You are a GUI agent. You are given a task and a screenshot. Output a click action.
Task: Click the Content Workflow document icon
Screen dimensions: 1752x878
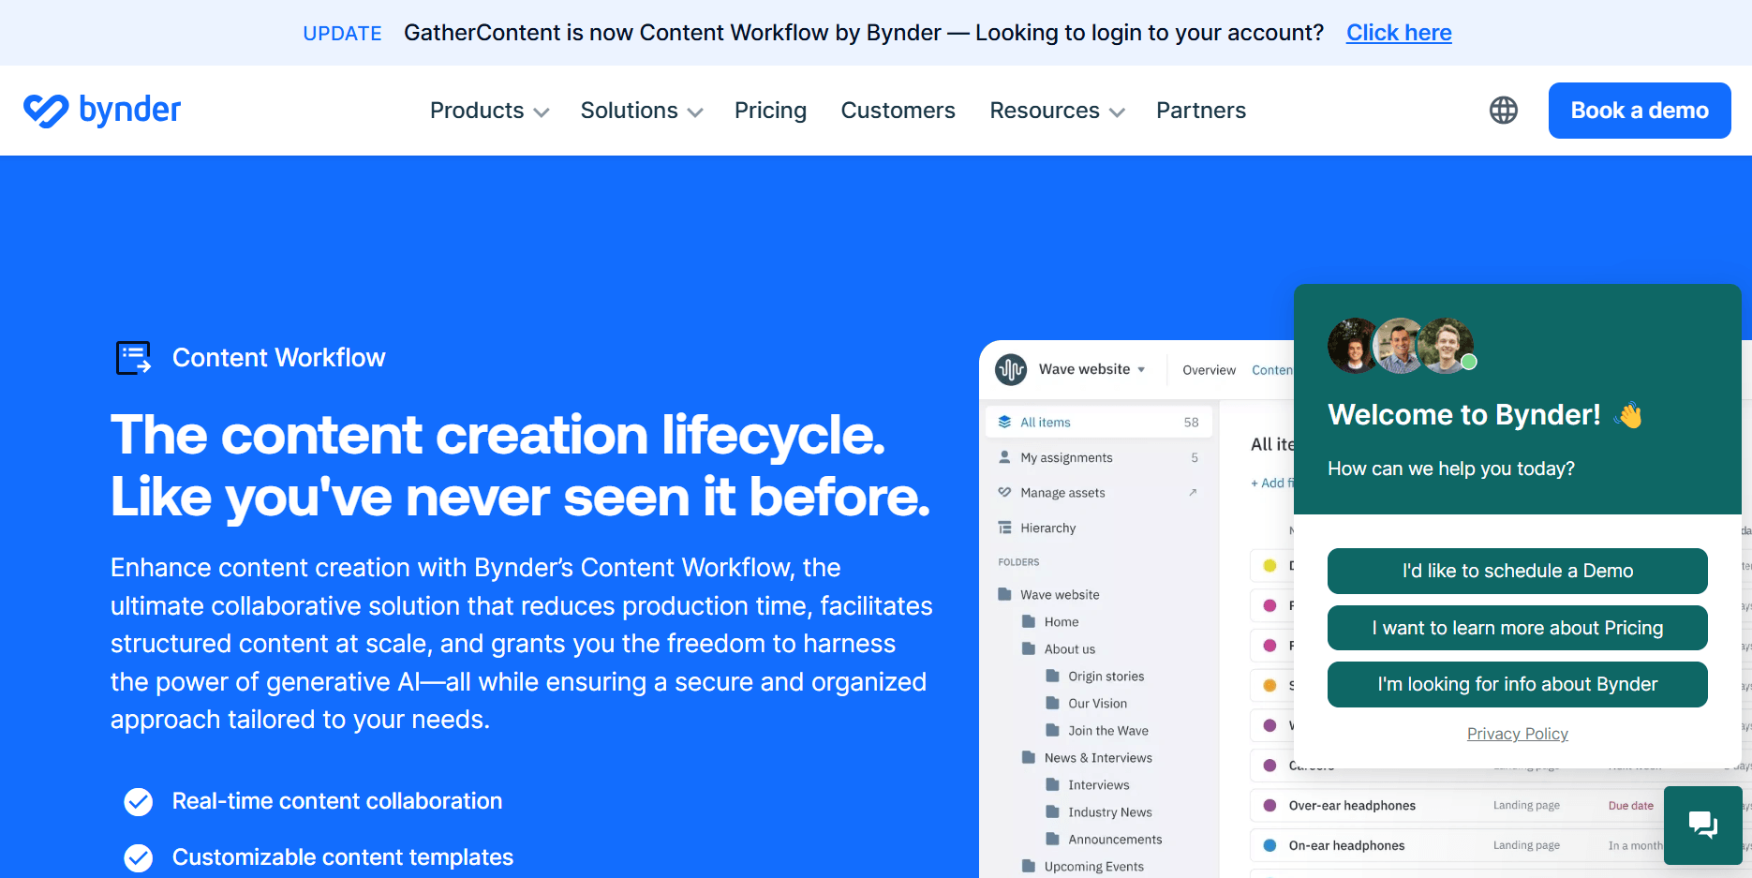(133, 358)
